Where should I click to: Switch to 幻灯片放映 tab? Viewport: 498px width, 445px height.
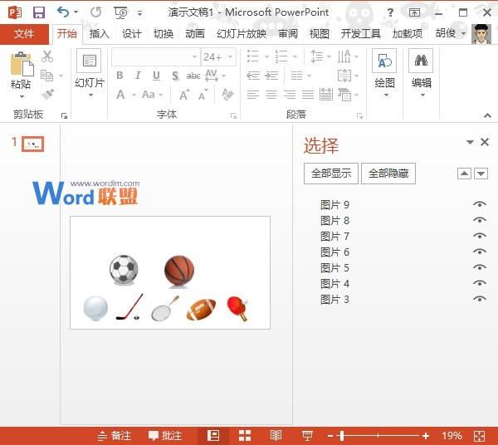pyautogui.click(x=242, y=34)
